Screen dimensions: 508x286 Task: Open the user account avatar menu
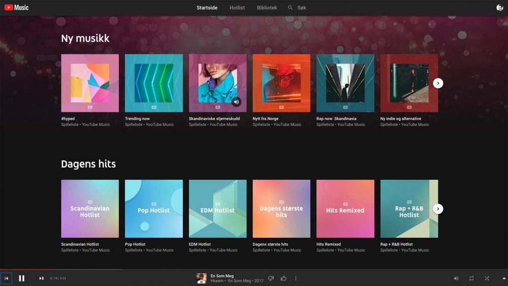499,8
